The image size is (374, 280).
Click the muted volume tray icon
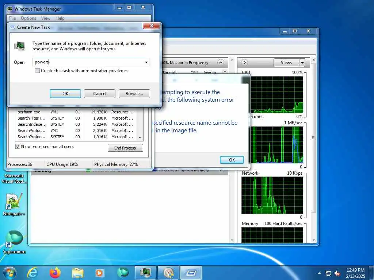click(x=337, y=273)
